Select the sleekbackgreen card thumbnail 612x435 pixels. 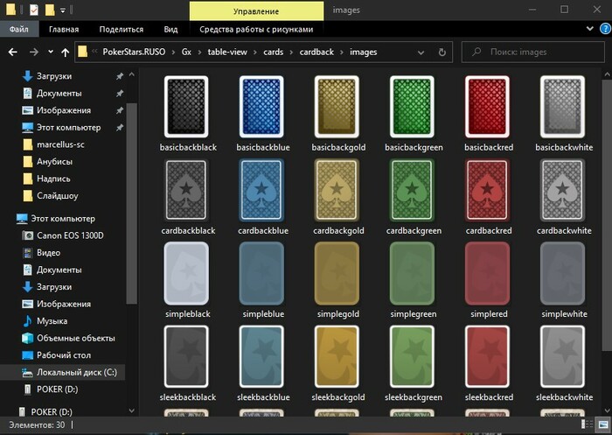(412, 356)
